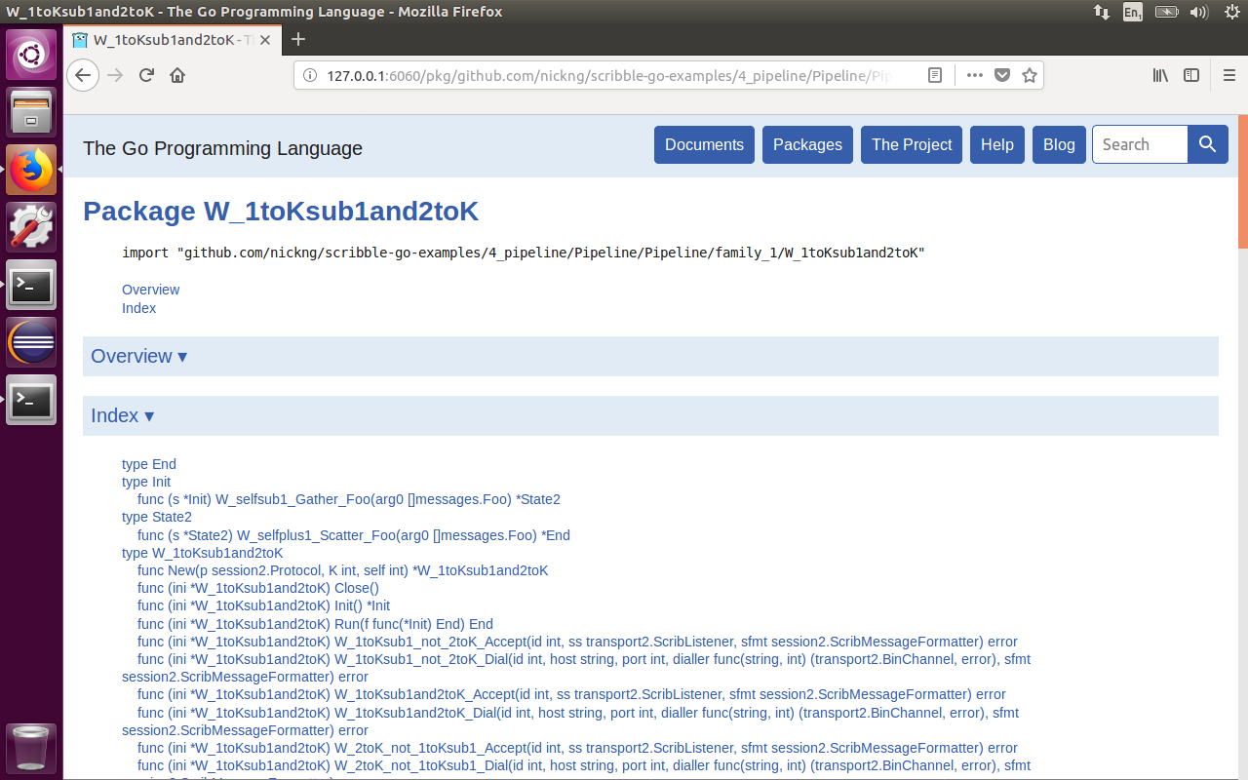This screenshot has width=1248, height=780.
Task: Open System Settings tool in dock
Action: 31,226
